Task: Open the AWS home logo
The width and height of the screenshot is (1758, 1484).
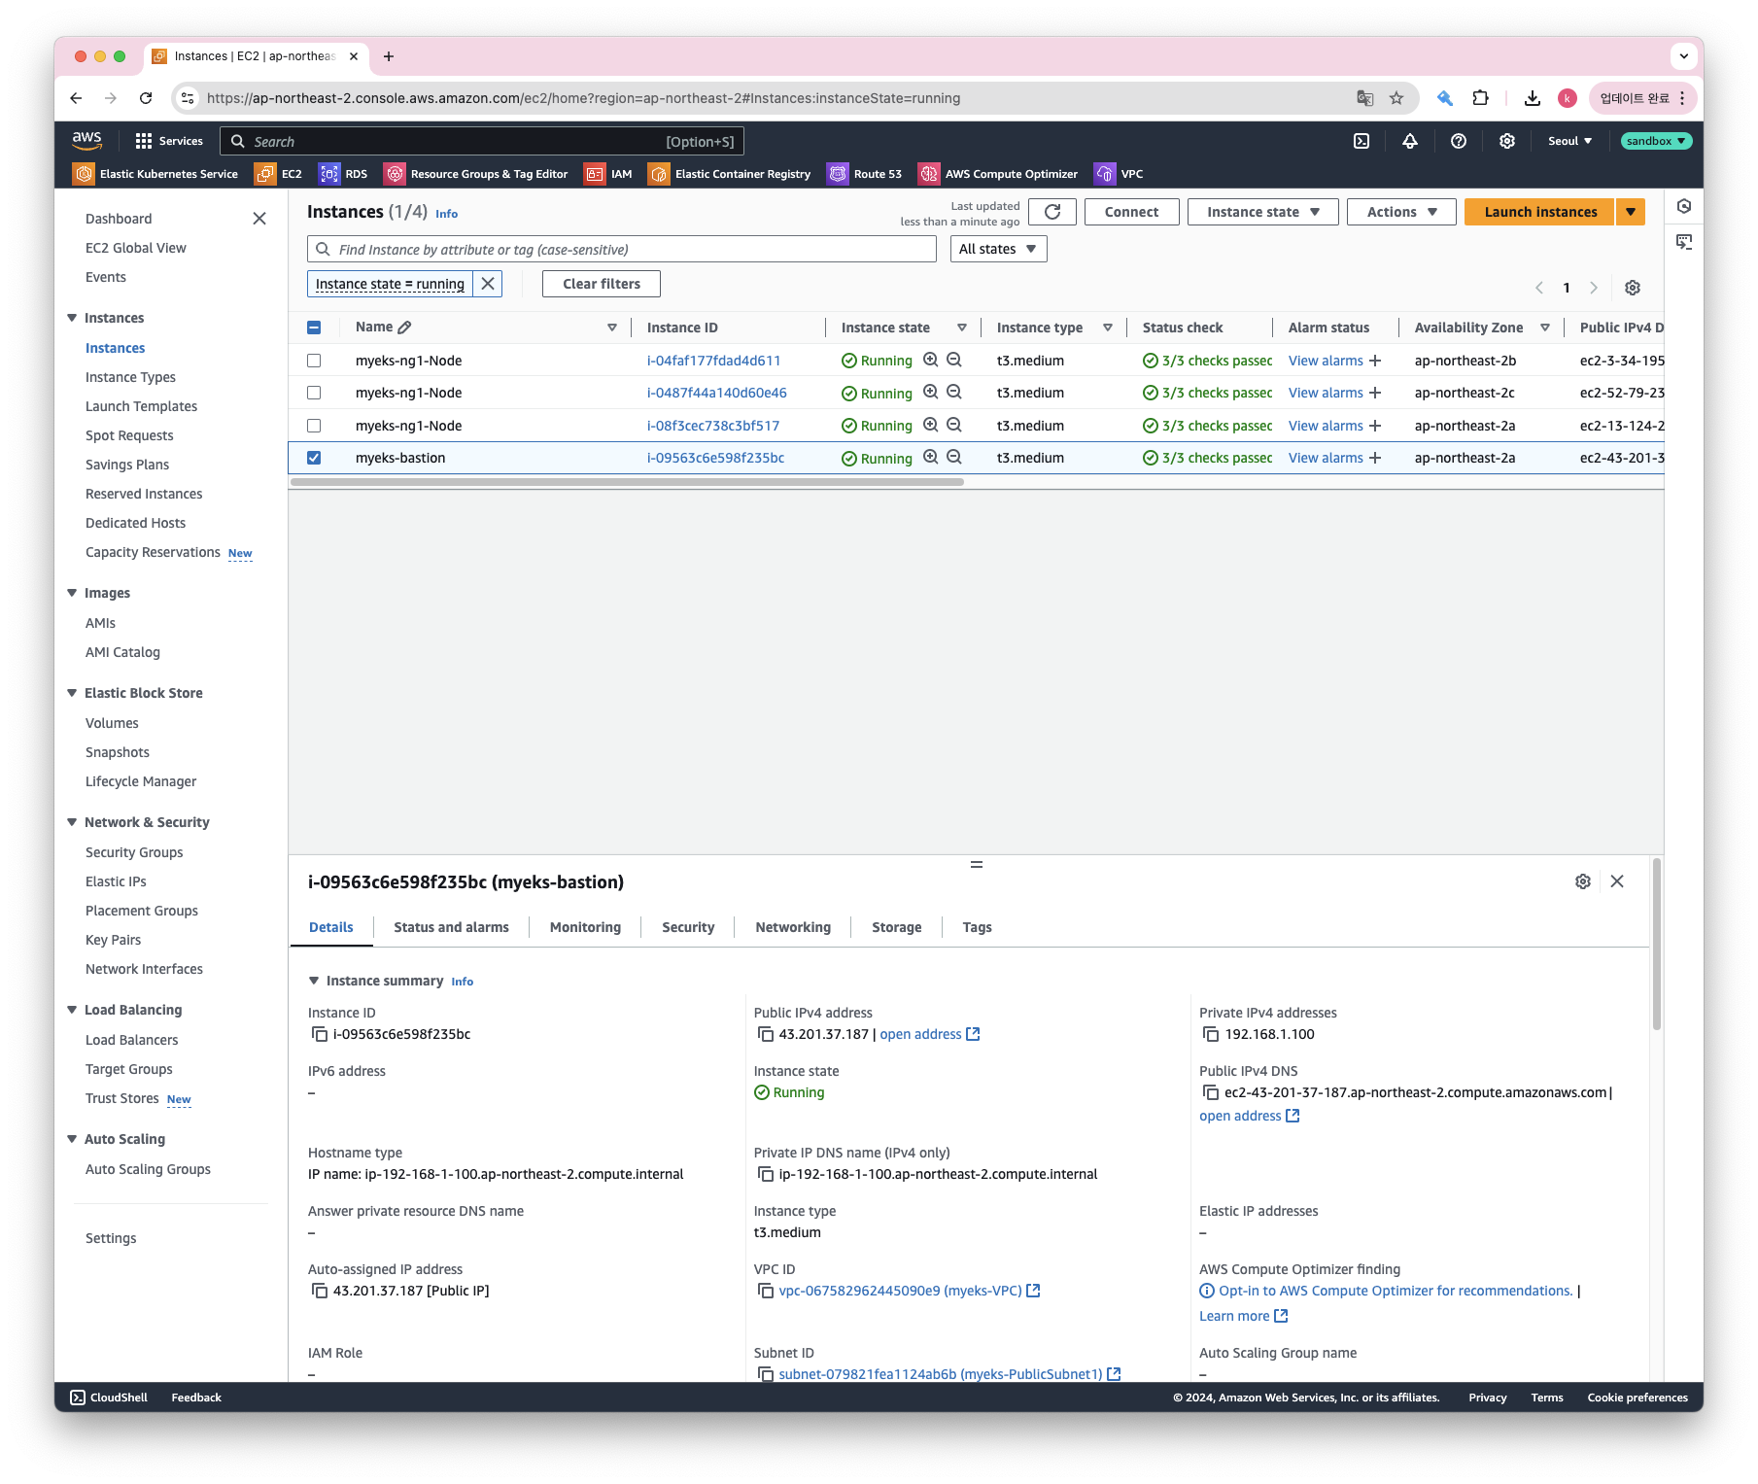Action: click(86, 141)
